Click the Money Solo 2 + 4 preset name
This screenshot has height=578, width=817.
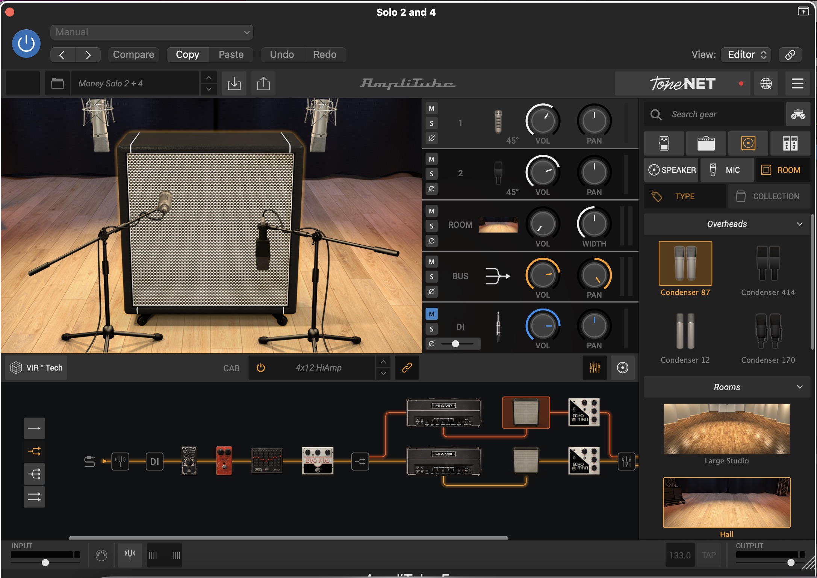(x=135, y=83)
